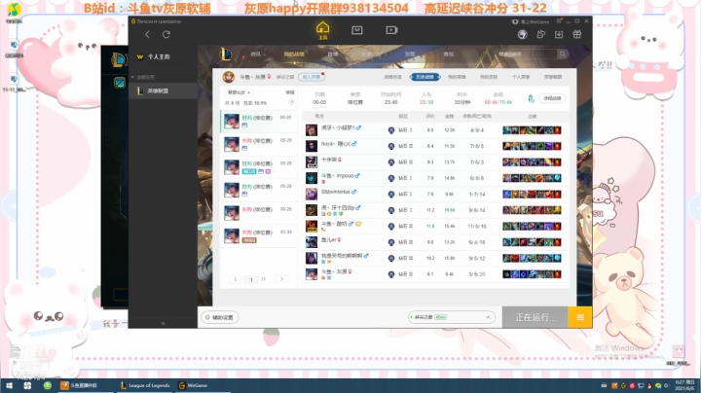Open 斗鱼直播伴侣 in the taskbar

coord(79,385)
